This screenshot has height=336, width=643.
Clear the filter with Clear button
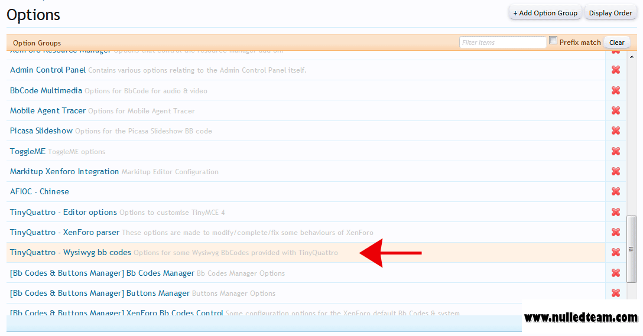616,42
